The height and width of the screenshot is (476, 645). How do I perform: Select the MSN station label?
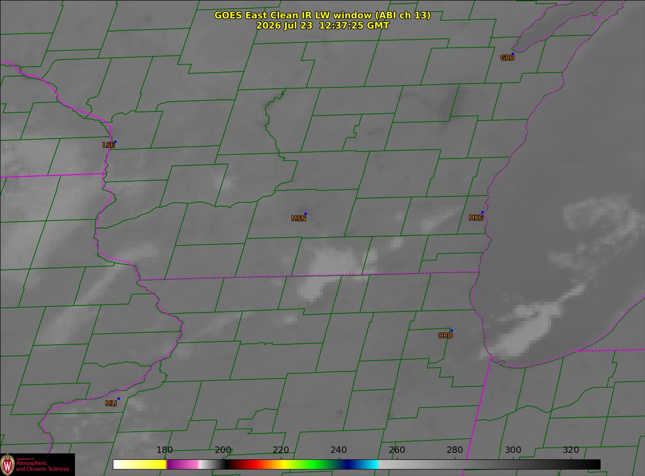(298, 219)
